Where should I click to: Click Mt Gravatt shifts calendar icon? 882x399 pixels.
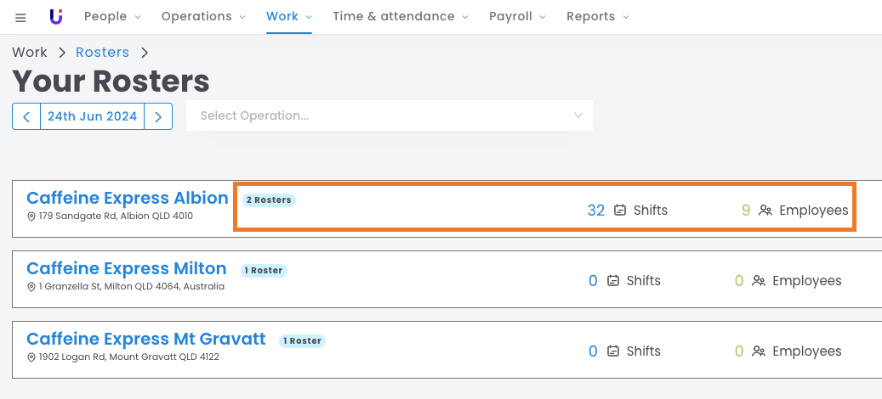point(613,351)
